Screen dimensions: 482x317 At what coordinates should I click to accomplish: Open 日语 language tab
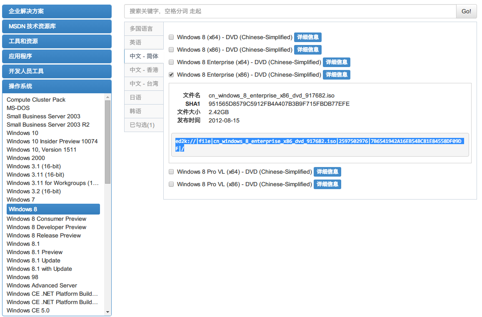[x=144, y=97]
